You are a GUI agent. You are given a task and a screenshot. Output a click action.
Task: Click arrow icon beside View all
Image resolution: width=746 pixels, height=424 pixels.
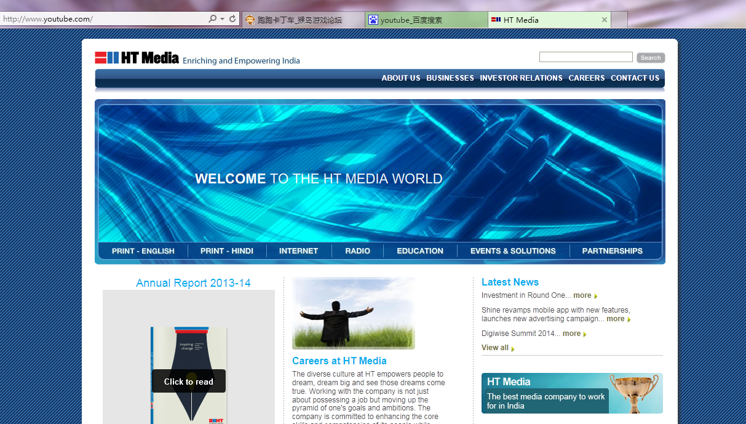(x=513, y=349)
